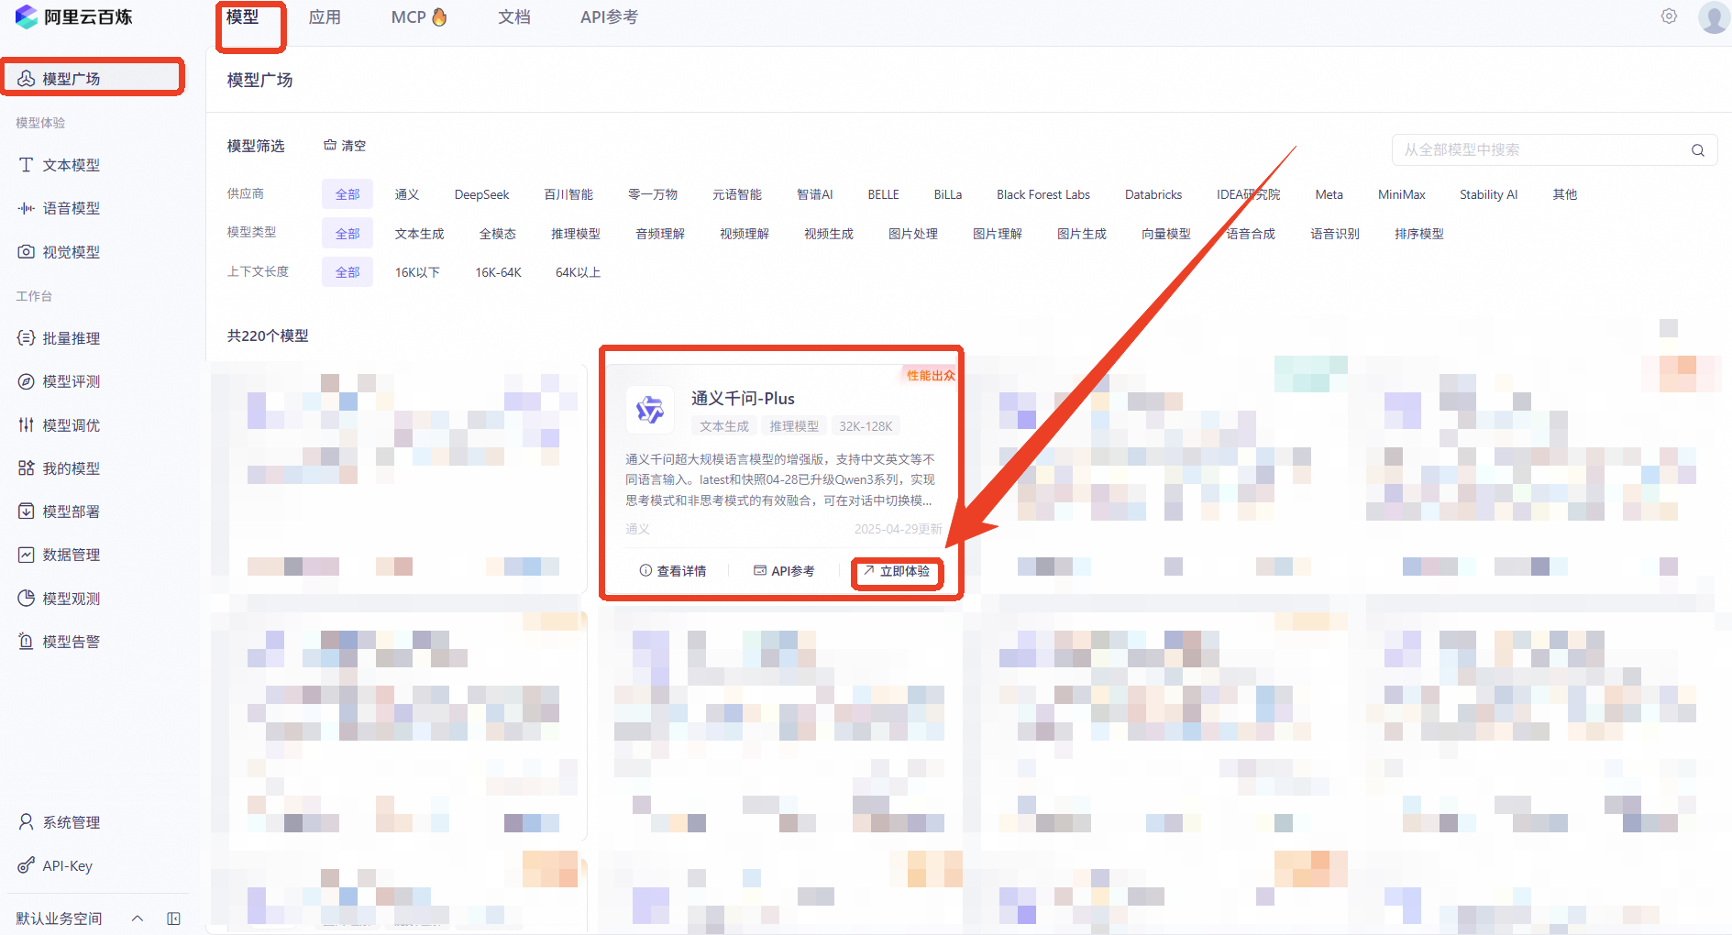
Task: Filter provider by 零一万物
Action: point(653,194)
